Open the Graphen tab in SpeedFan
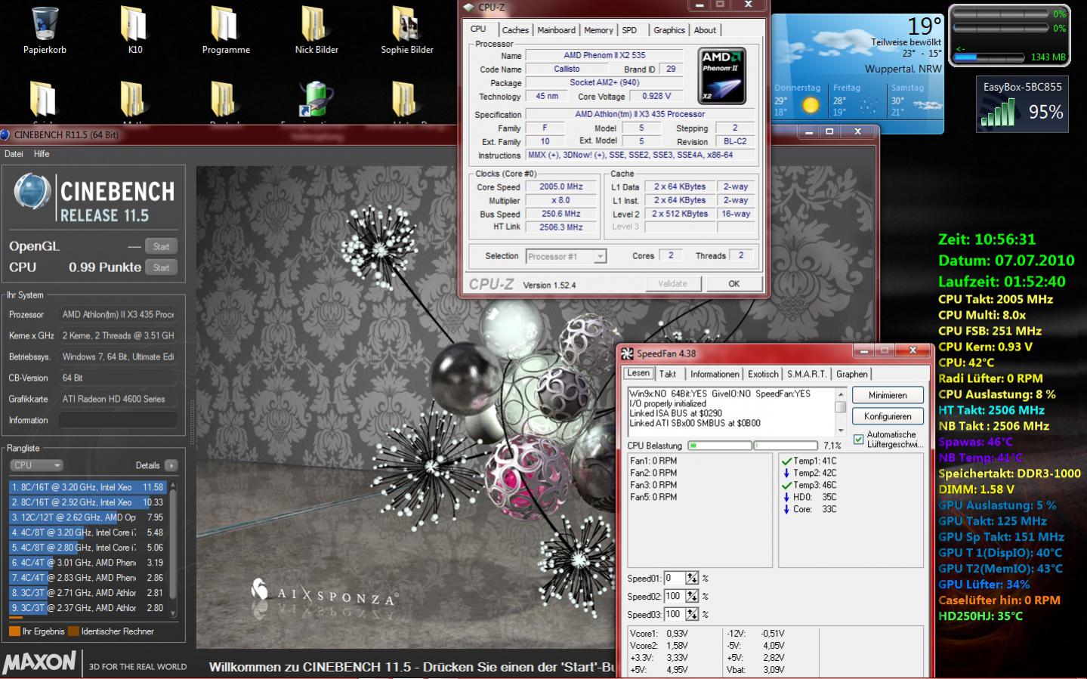The height and width of the screenshot is (679, 1087). click(x=852, y=374)
